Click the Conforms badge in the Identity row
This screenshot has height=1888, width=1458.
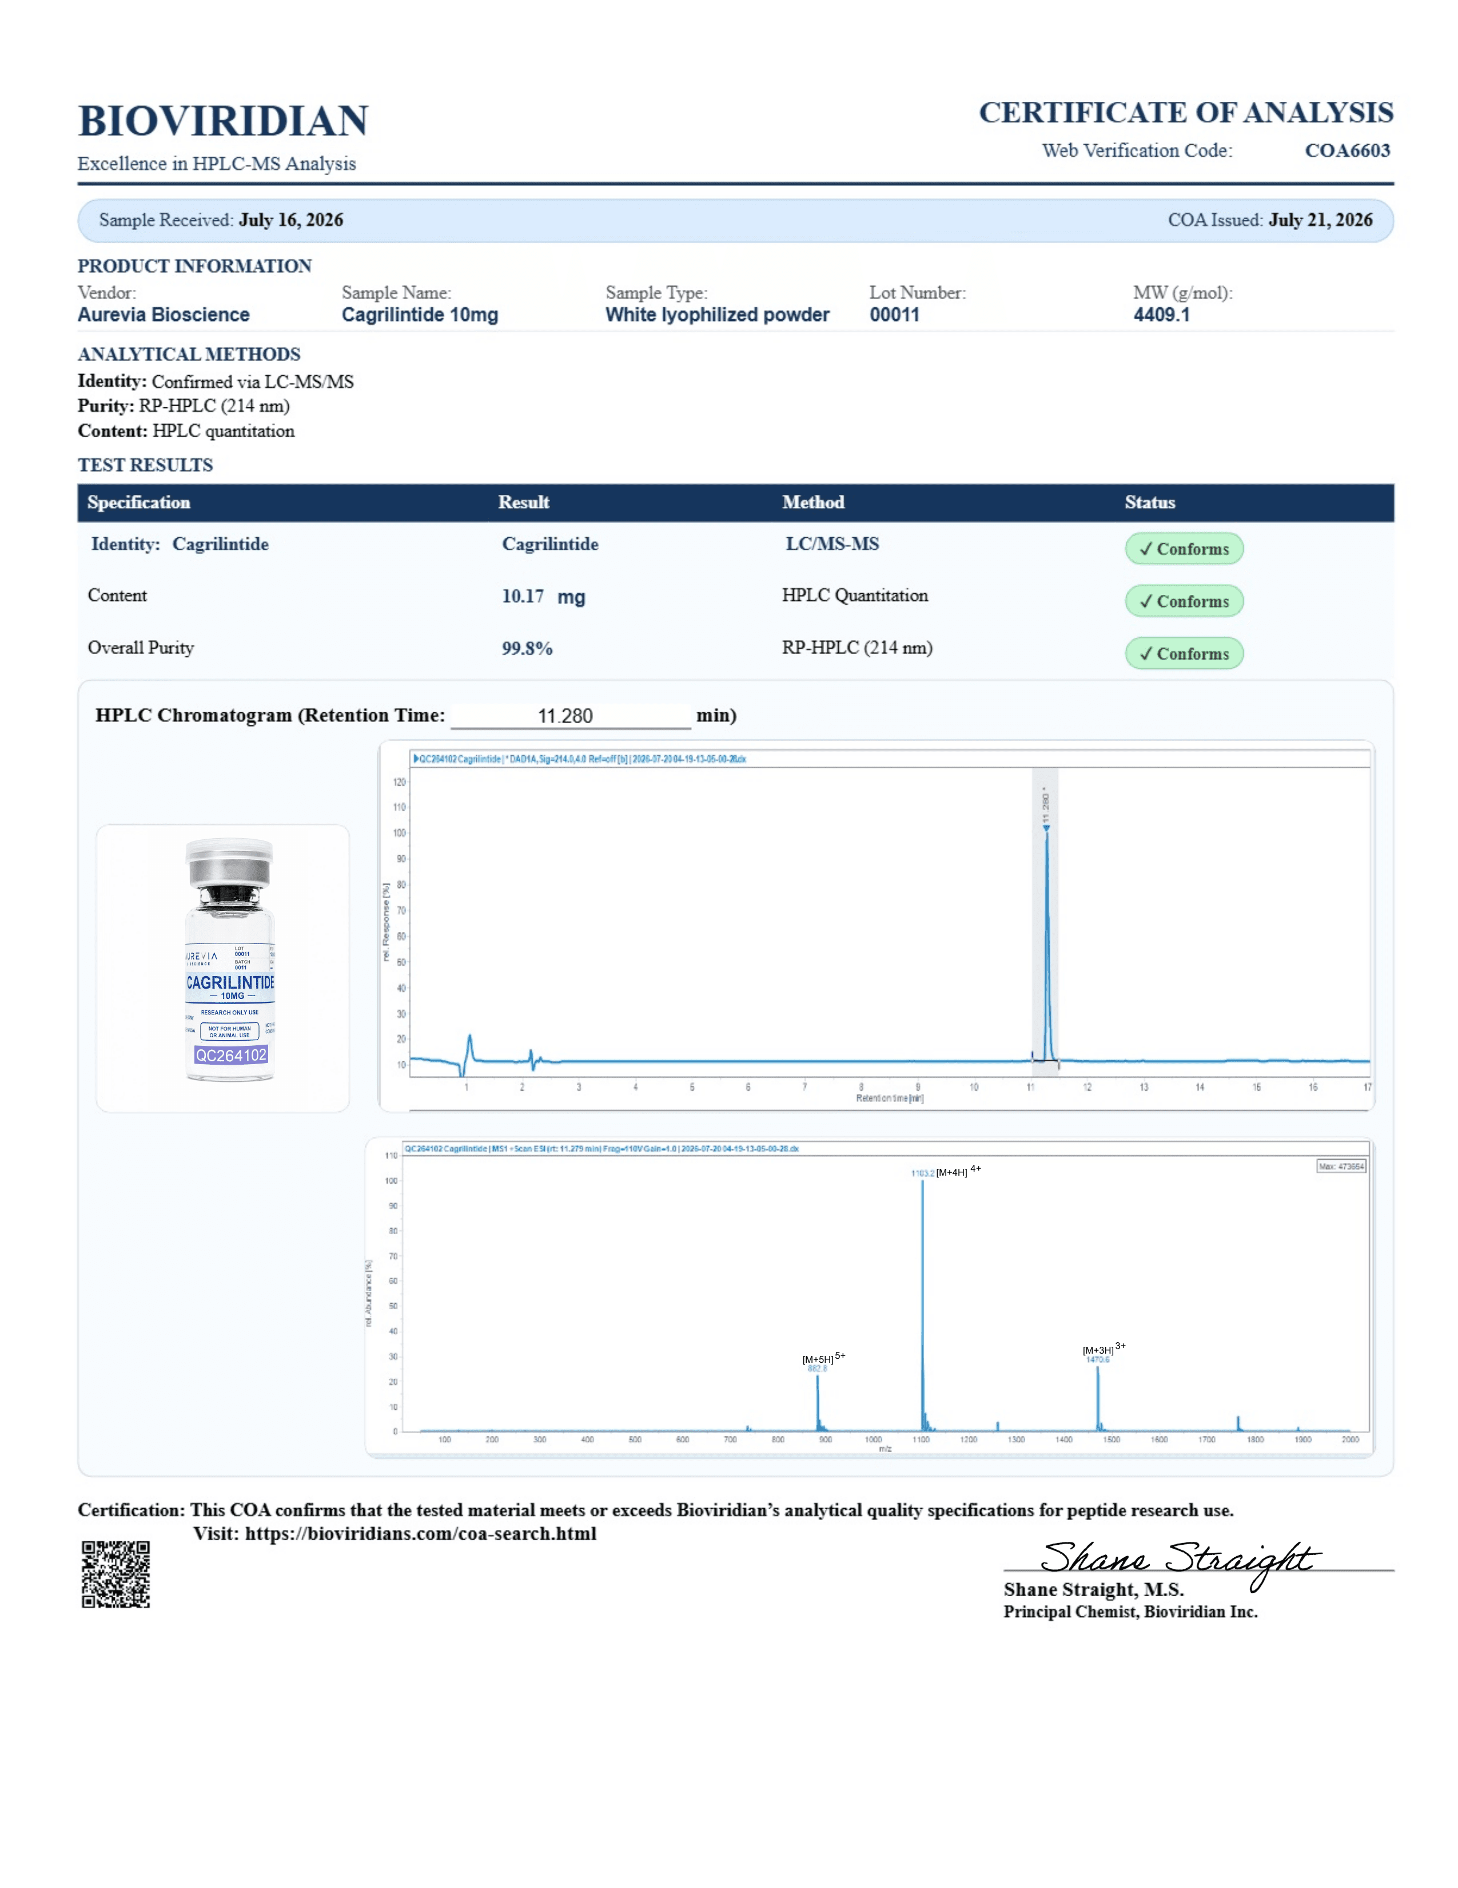point(1184,549)
